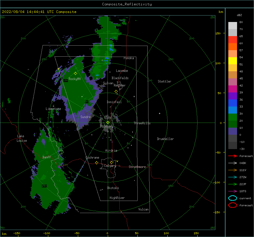Pick the yellow 54 dBZ color swatch
254x237 pixels.
click(x=233, y=61)
